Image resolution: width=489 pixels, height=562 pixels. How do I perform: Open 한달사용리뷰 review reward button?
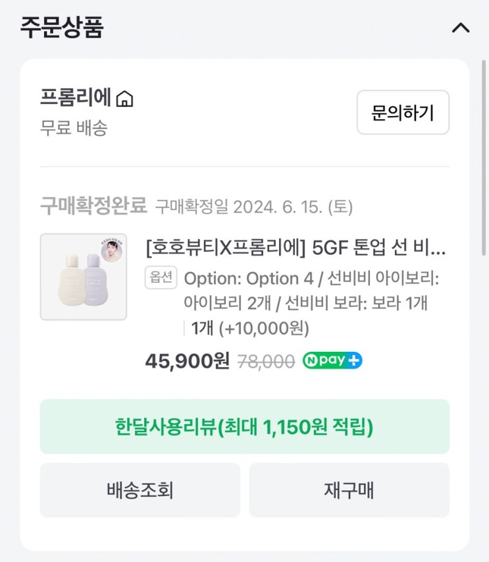(244, 426)
